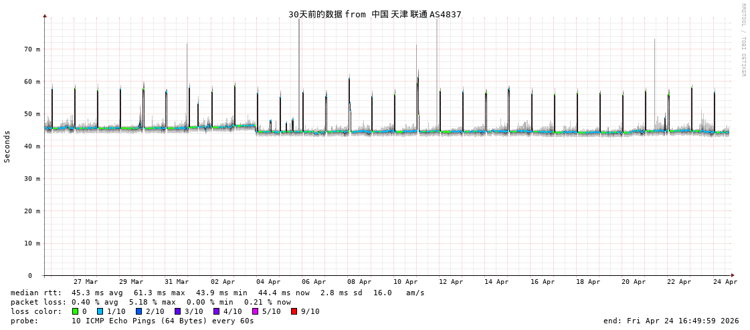Click the 40 m y-axis tick label
The width and height of the screenshot is (750, 330).
[x=32, y=146]
